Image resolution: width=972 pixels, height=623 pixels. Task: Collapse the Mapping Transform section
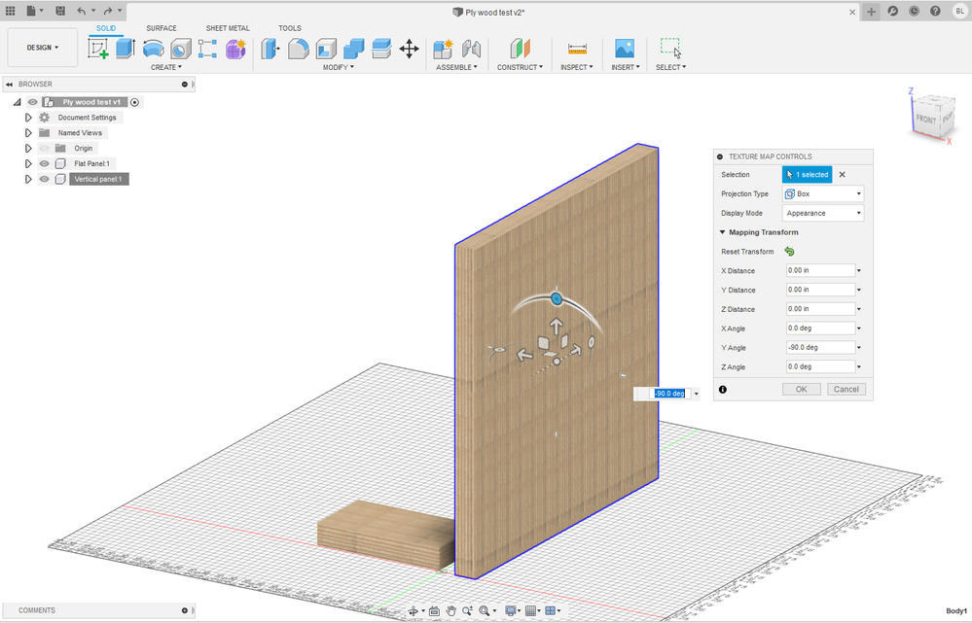pos(722,232)
